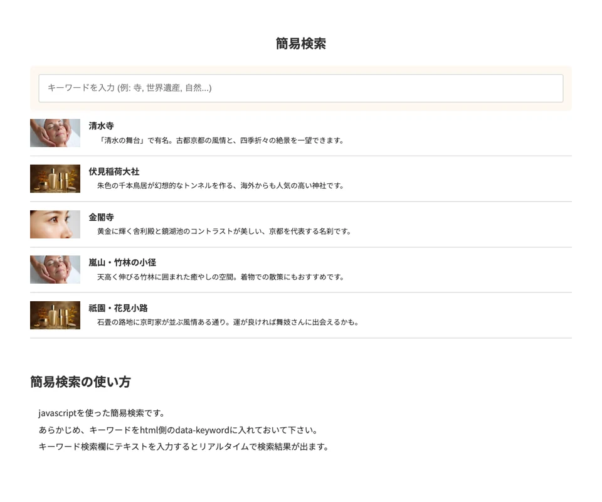Click the 簡易検索の使い方 section heading
This screenshot has width=602, height=502.
(x=80, y=382)
